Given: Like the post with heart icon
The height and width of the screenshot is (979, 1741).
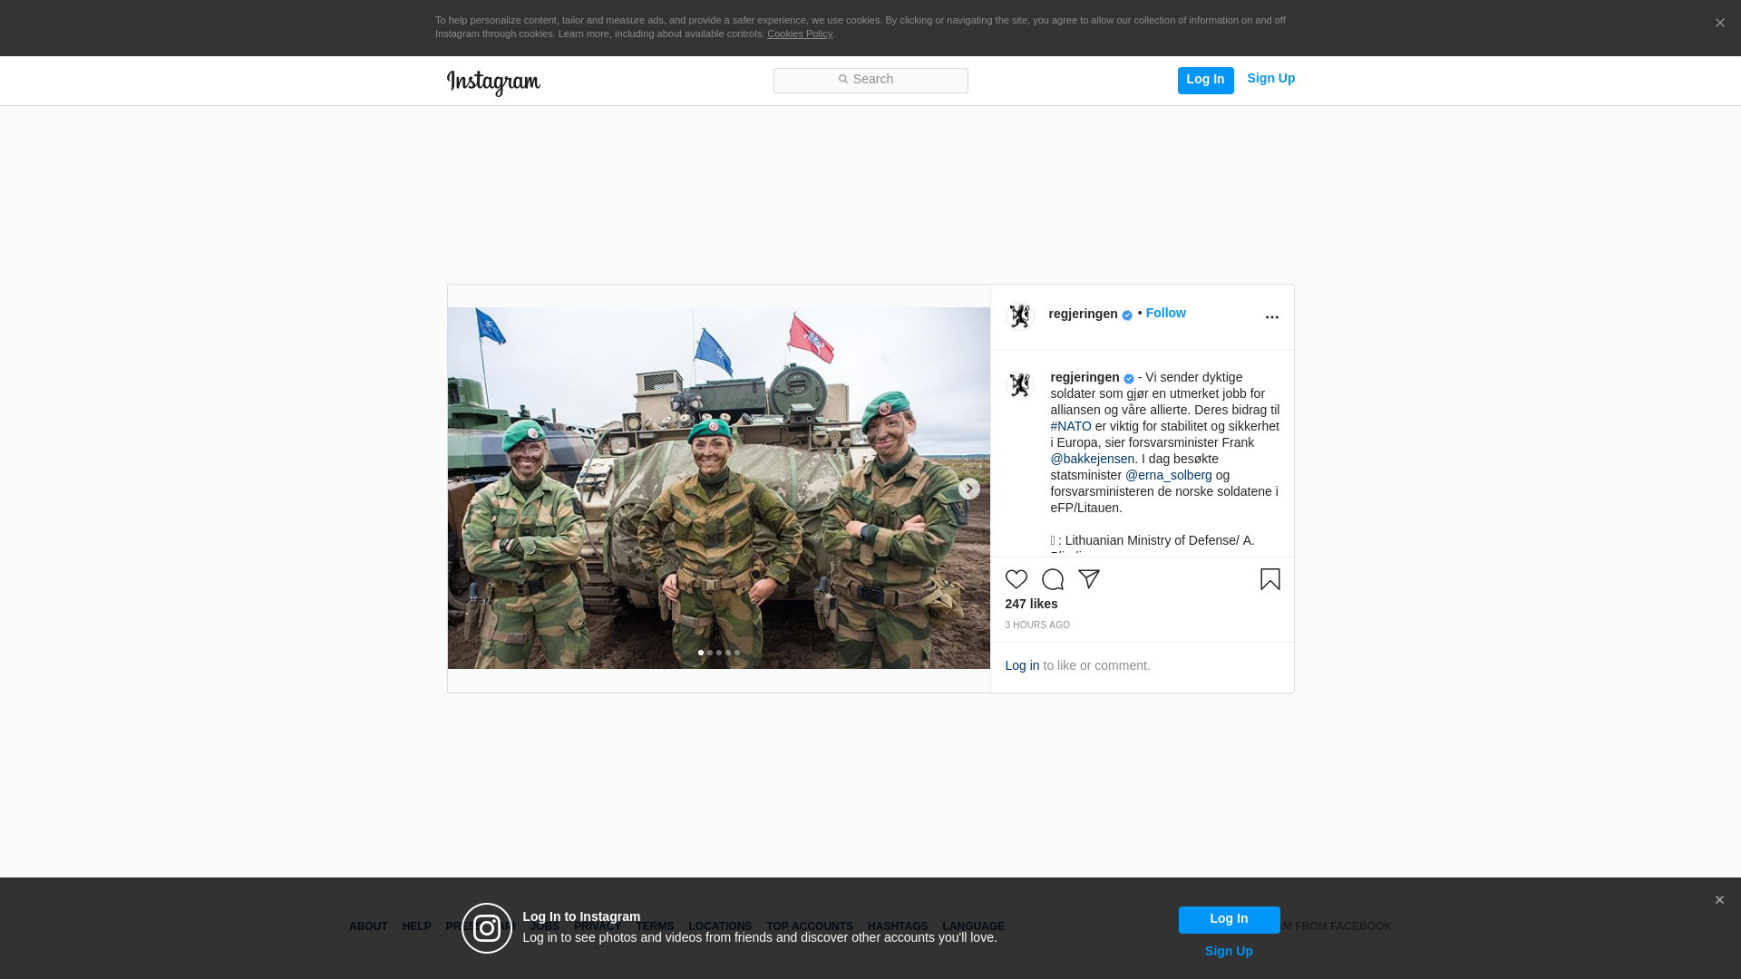Looking at the screenshot, I should [x=1016, y=579].
